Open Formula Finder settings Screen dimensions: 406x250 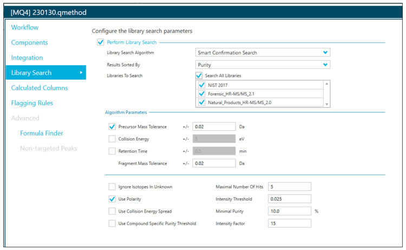(x=41, y=133)
